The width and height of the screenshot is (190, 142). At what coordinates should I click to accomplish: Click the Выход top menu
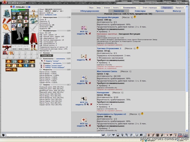[179, 1]
